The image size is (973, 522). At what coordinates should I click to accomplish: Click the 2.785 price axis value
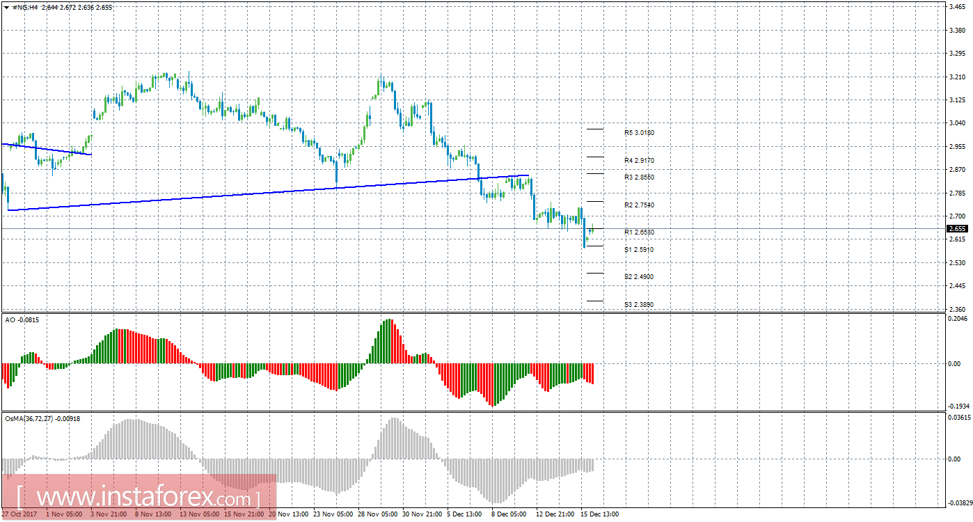pos(958,193)
